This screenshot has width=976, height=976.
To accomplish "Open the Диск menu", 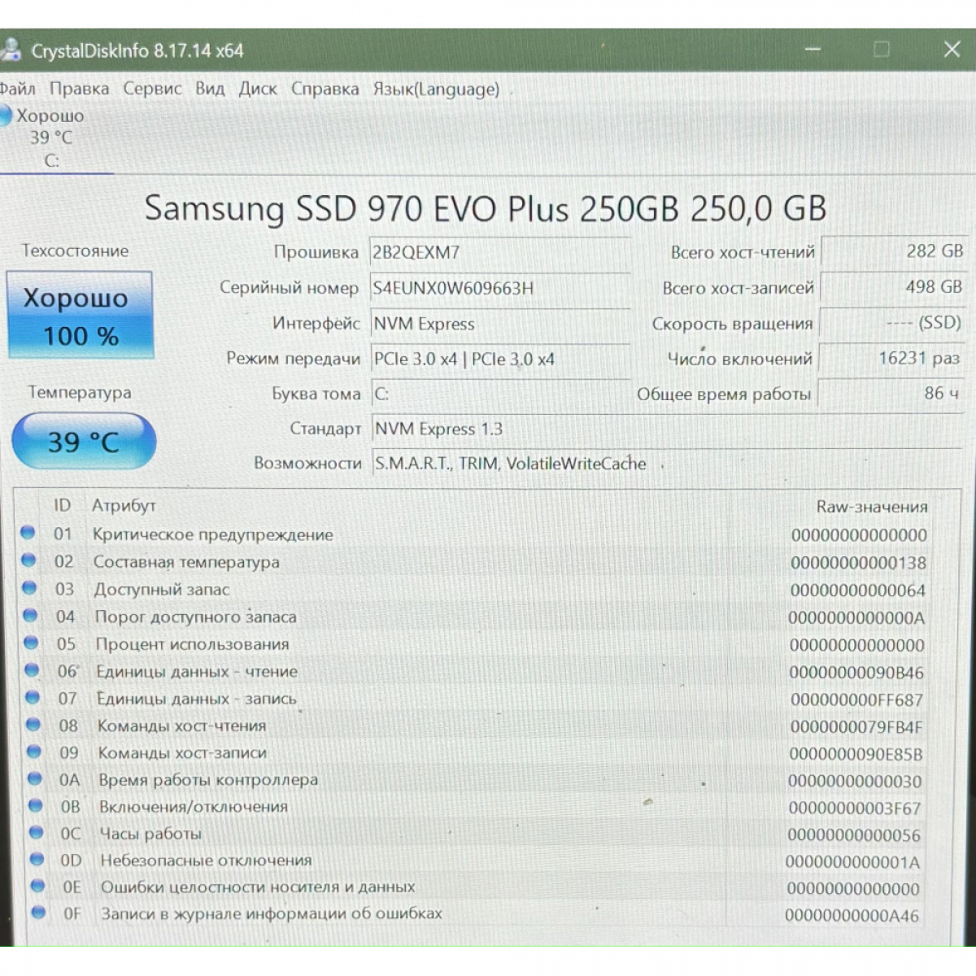I will tap(258, 89).
